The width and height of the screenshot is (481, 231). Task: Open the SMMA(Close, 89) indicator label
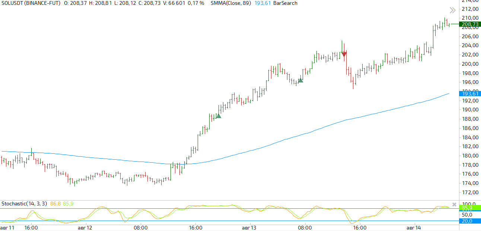point(231,3)
